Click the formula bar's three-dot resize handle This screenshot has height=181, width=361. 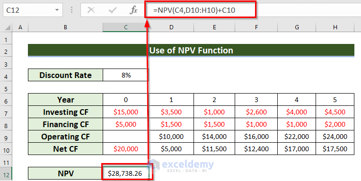(x=72, y=10)
